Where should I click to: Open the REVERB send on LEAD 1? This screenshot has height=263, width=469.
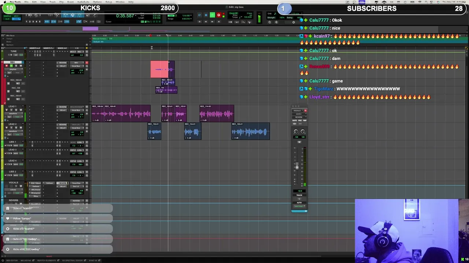pos(62,107)
